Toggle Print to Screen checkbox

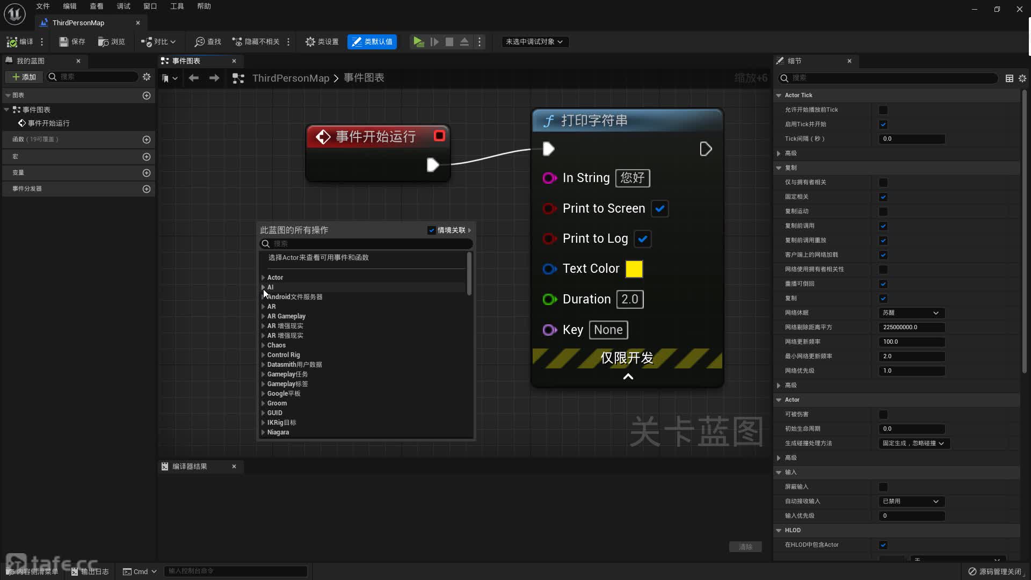[660, 208]
